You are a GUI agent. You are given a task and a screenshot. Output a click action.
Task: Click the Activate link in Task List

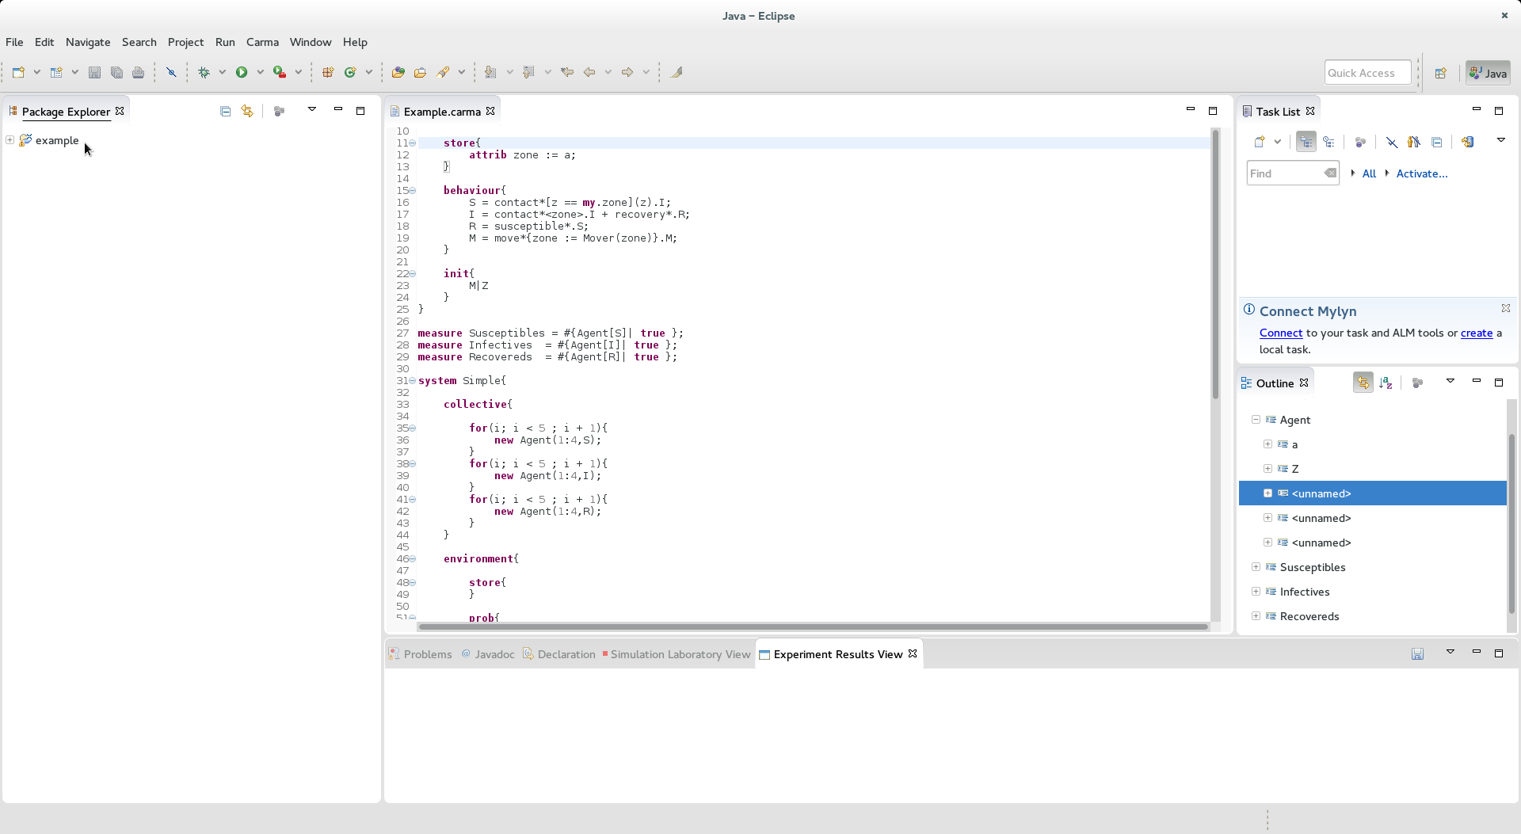tap(1422, 173)
